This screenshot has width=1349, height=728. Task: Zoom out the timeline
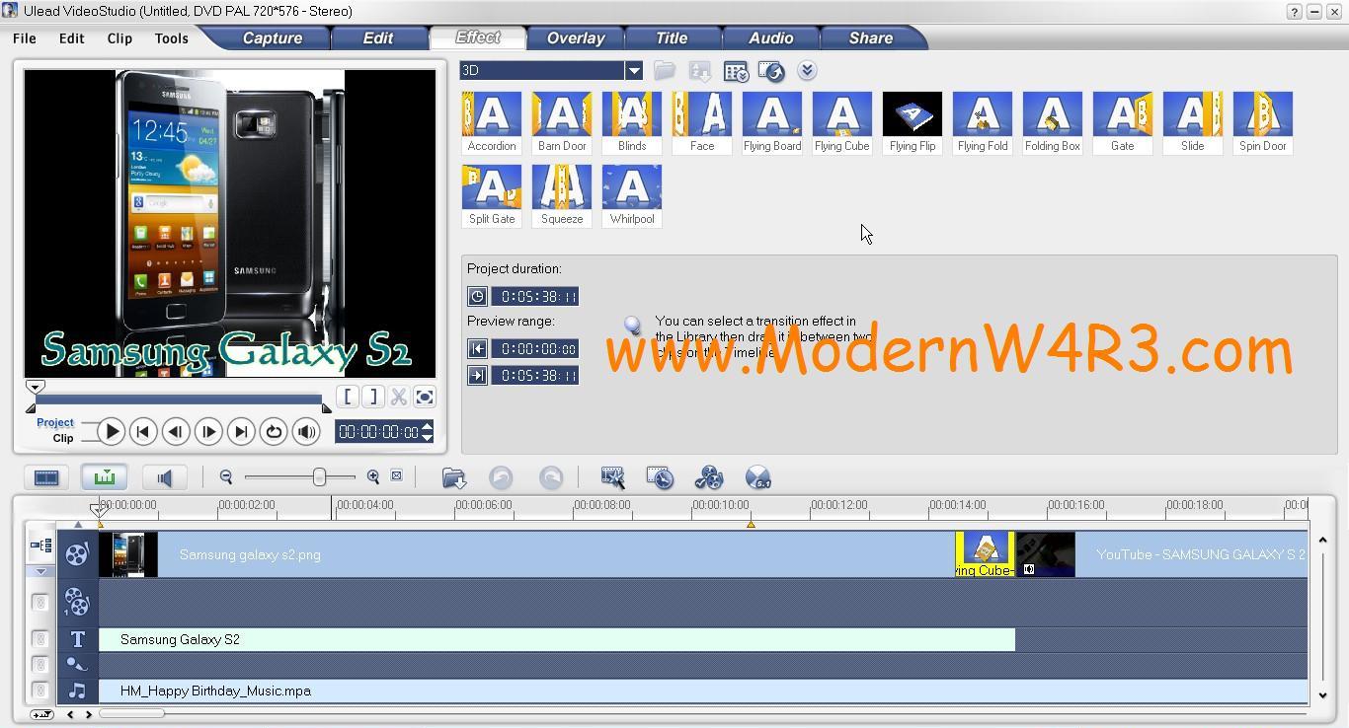click(x=226, y=477)
